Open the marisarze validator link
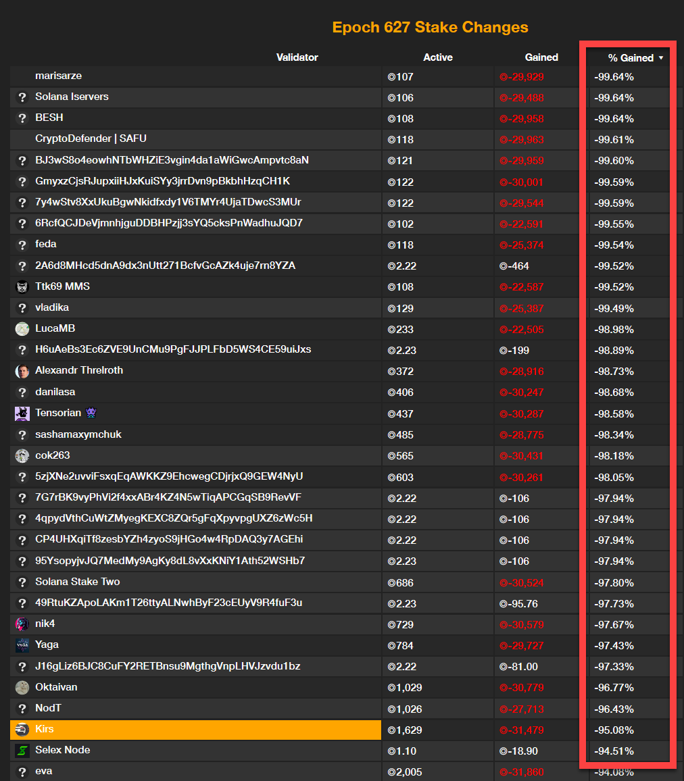The height and width of the screenshot is (781, 684). (59, 76)
